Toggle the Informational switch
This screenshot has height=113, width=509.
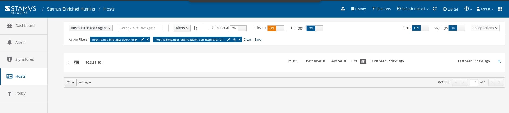pos(238,28)
